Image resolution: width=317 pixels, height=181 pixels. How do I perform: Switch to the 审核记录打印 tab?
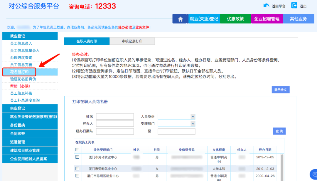(132, 41)
